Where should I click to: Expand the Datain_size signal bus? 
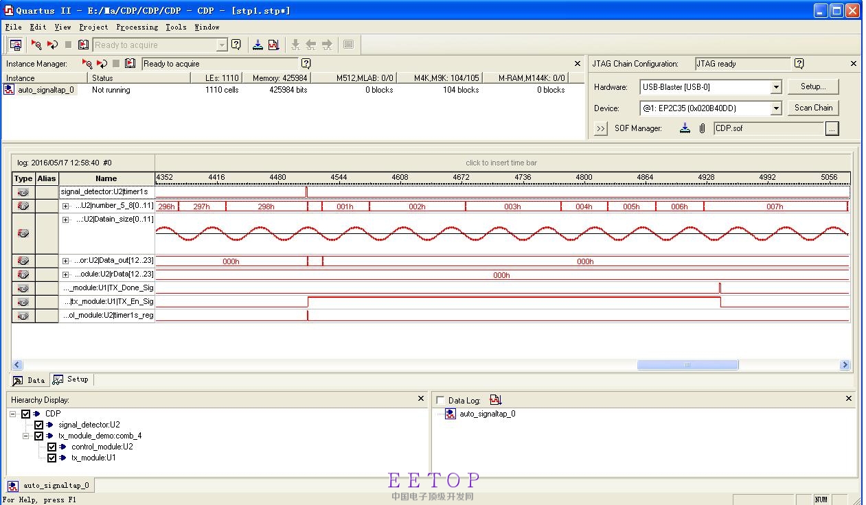click(66, 220)
